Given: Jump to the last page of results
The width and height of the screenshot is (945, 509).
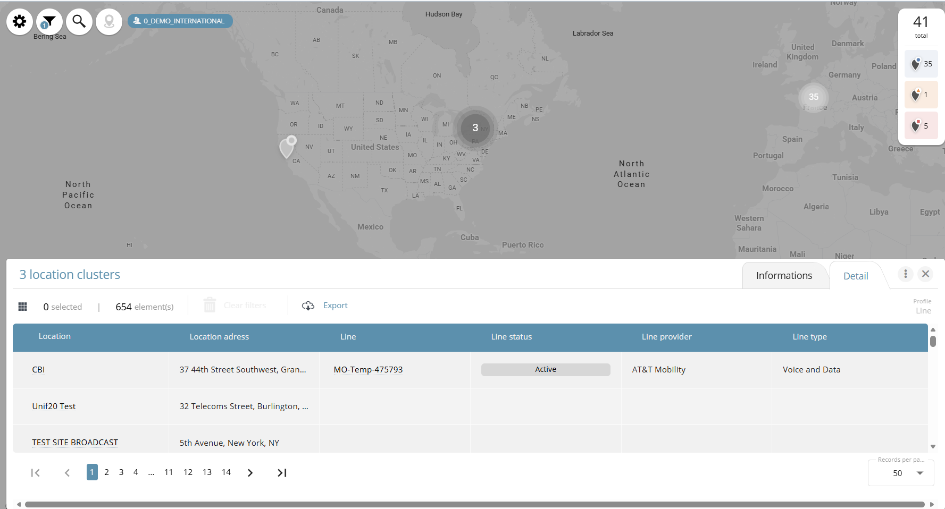Looking at the screenshot, I should pyautogui.click(x=282, y=473).
